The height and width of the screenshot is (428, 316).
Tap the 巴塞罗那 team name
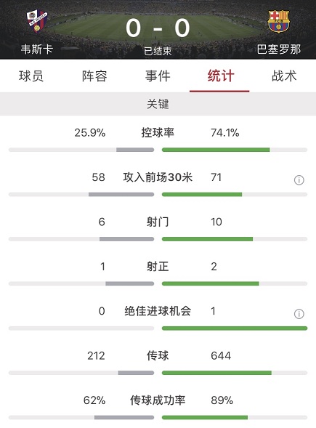click(x=279, y=49)
